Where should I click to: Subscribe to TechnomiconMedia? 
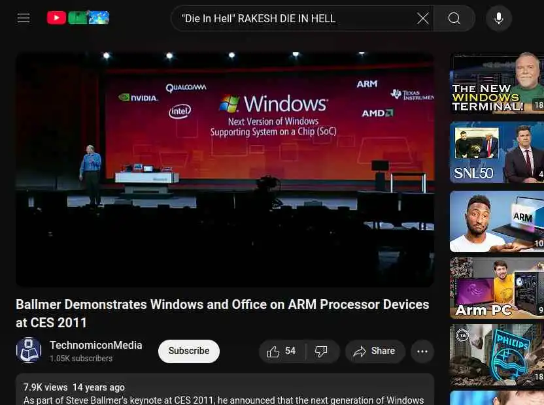click(x=189, y=351)
